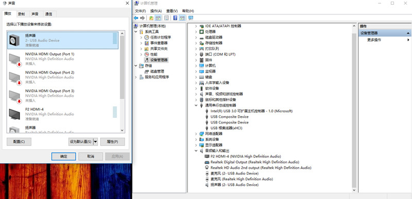Switch to the 通信 tab in Sound dialog
Viewport: 412px width, 199px height.
(x=48, y=14)
